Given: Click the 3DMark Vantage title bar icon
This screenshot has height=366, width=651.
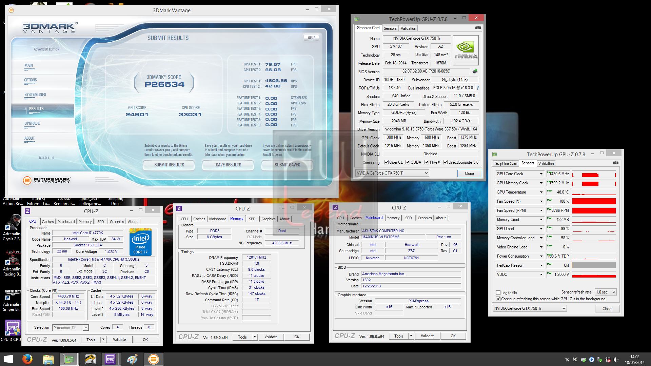Looking at the screenshot, I should tap(11, 10).
